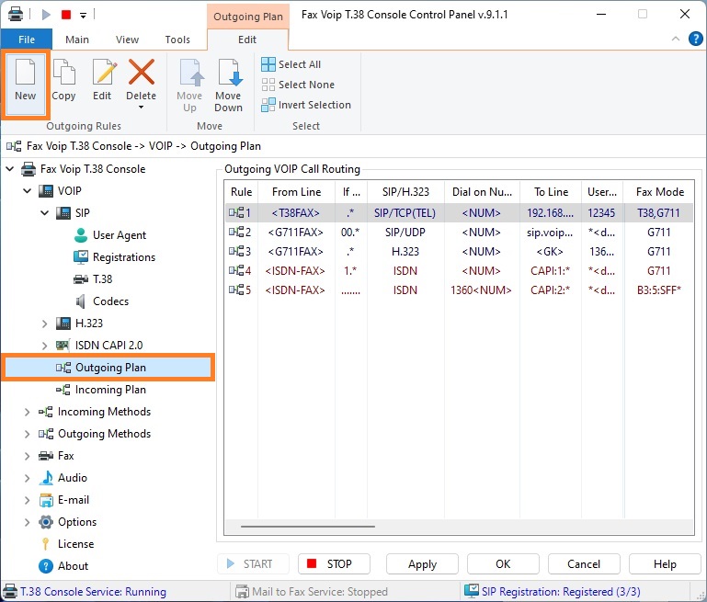
Task: Select routing rule 4 row icon
Action: (x=235, y=270)
